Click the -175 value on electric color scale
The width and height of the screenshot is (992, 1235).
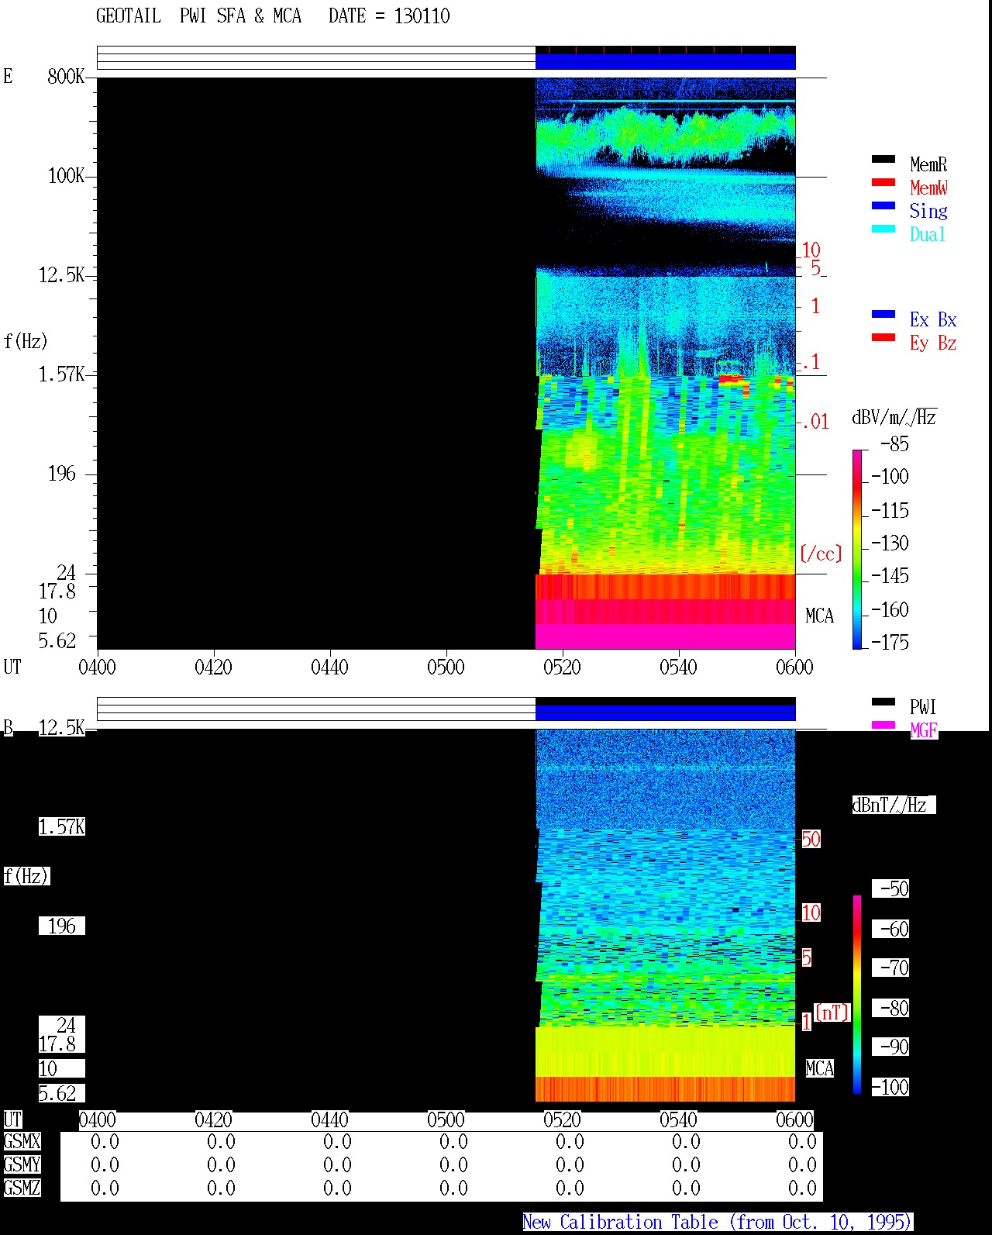[x=890, y=642]
